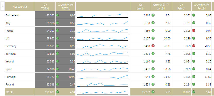214x96 pixels.
Task: Click Spain's green total growth indicator
Action: pos(58,69)
